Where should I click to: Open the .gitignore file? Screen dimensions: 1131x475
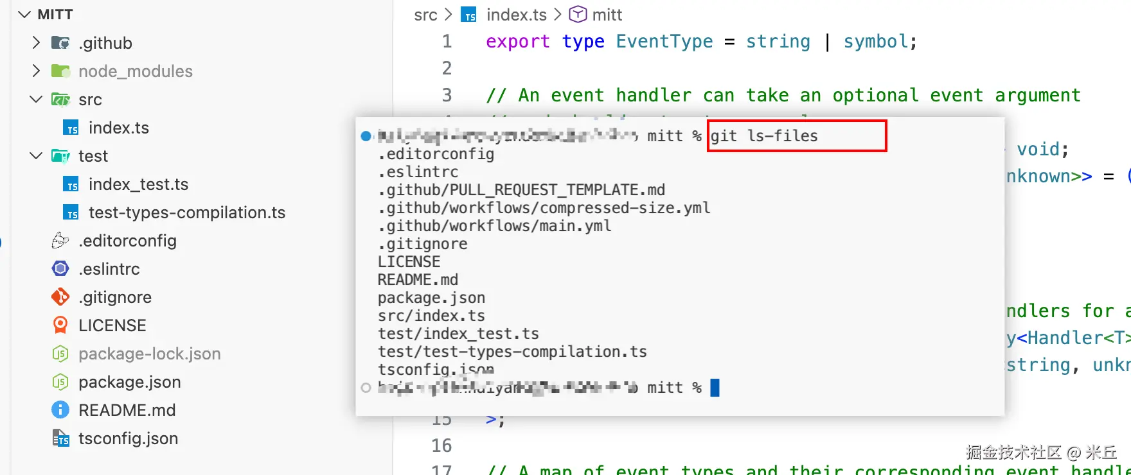115,297
